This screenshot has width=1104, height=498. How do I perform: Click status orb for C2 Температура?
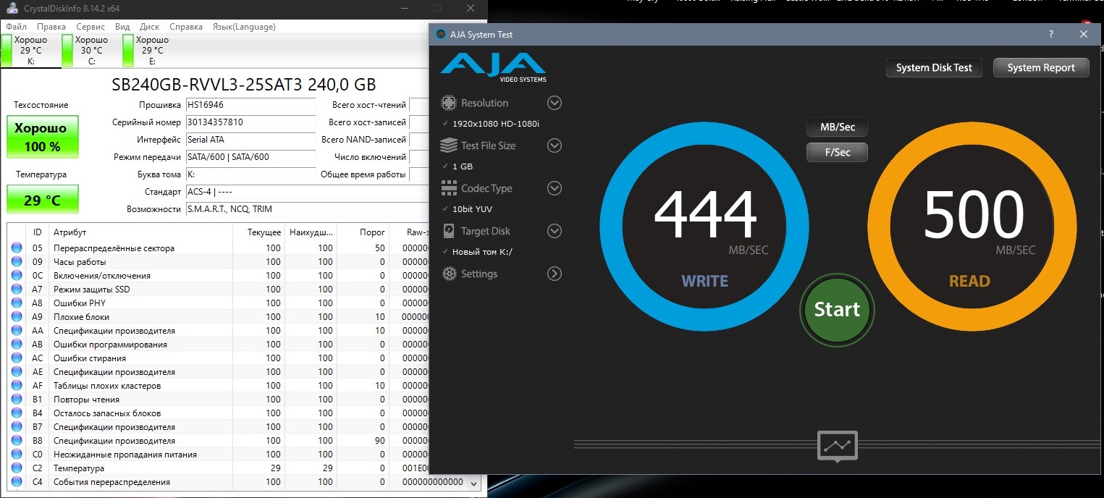click(17, 468)
